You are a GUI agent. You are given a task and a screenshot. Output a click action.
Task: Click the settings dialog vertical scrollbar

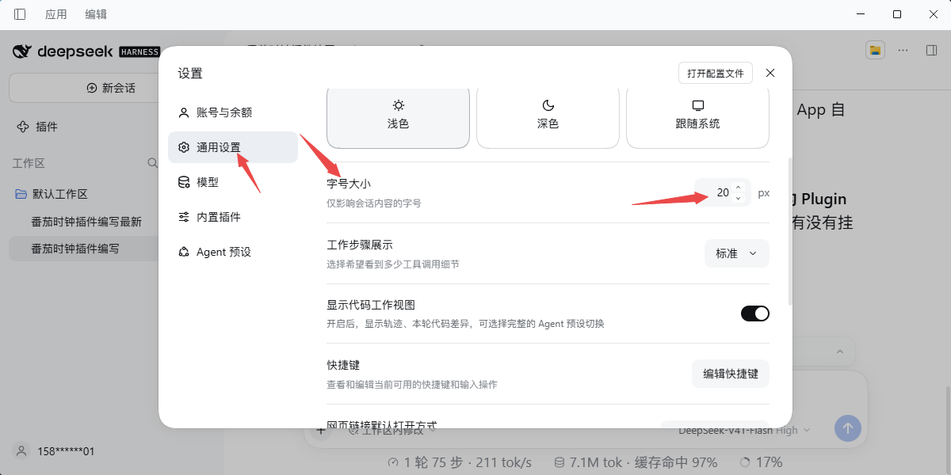(789, 231)
